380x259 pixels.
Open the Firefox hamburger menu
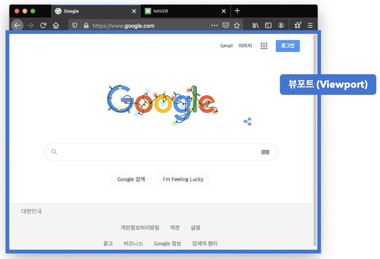(x=310, y=26)
